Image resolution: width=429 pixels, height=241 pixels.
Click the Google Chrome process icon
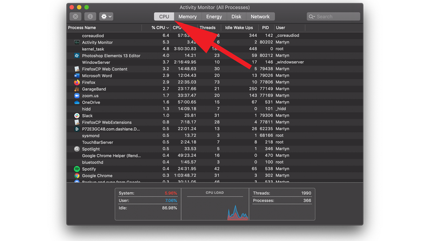[77, 176]
